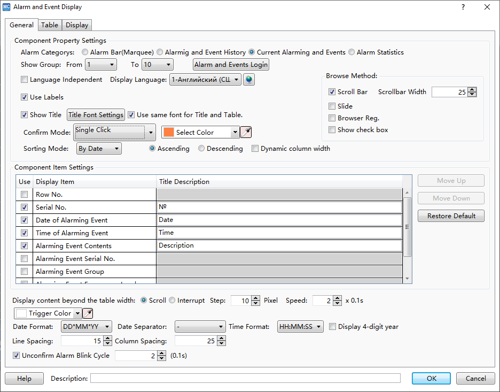500x392 pixels.
Task: Click the orange Select Color swatch
Action: 169,133
